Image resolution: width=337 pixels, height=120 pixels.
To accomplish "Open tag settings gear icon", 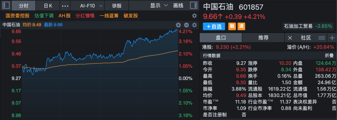I will coord(194,16).
